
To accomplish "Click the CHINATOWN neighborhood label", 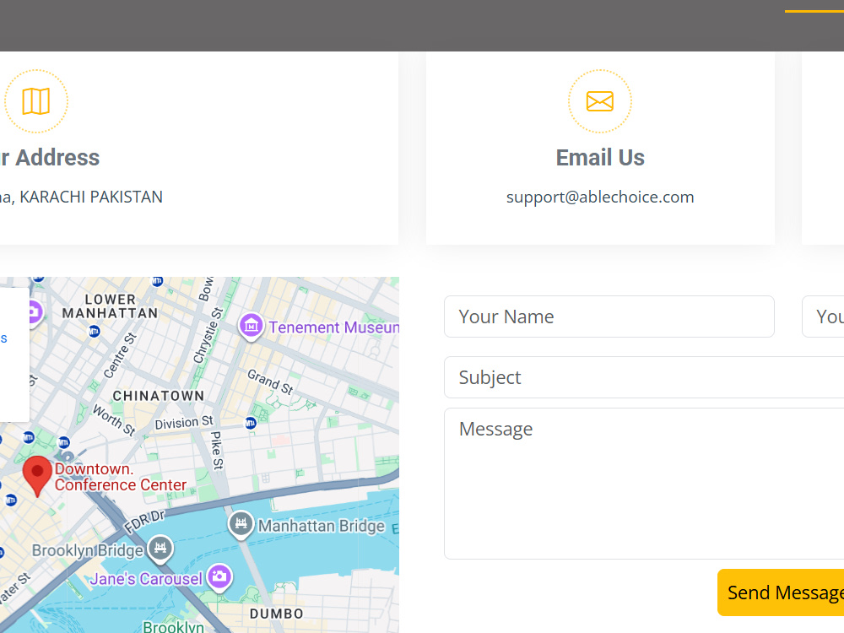I will pyautogui.click(x=159, y=396).
